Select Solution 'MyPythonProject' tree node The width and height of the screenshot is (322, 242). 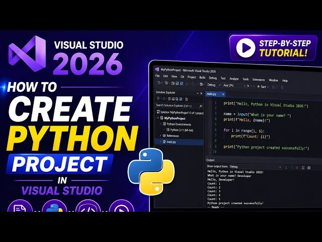click(180, 112)
